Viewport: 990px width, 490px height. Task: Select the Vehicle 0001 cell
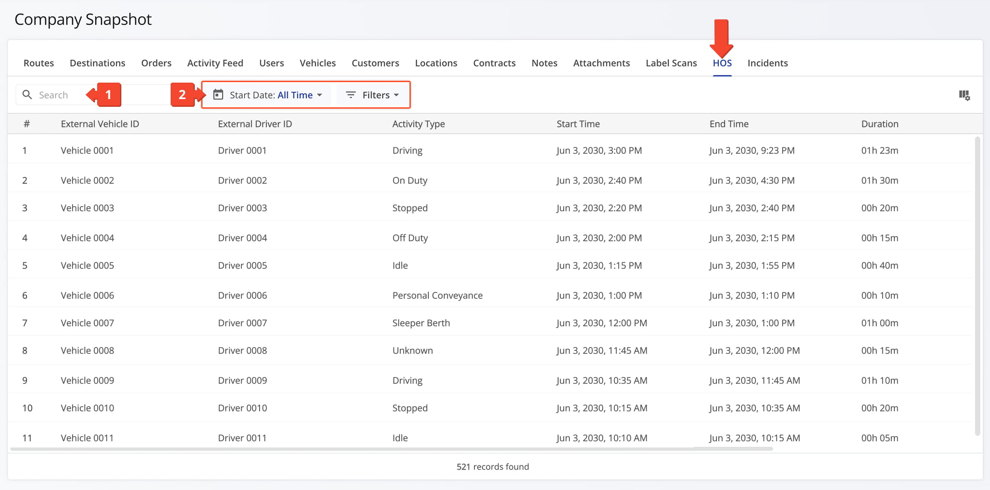(x=87, y=150)
